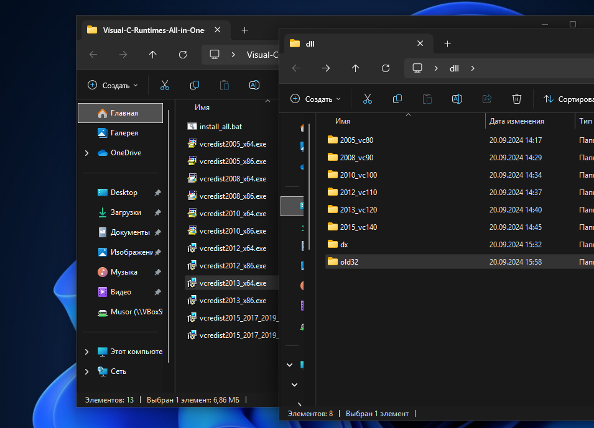This screenshot has height=428, width=594.
Task: Click Paste icon in Visual-C-Runtimes window toolbar
Action: pyautogui.click(x=225, y=86)
